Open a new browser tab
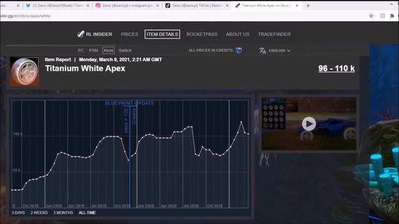Screen dimensions: 399x224 click(308, 6)
